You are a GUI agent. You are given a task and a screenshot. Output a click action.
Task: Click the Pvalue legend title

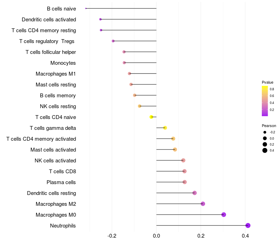point(267,82)
